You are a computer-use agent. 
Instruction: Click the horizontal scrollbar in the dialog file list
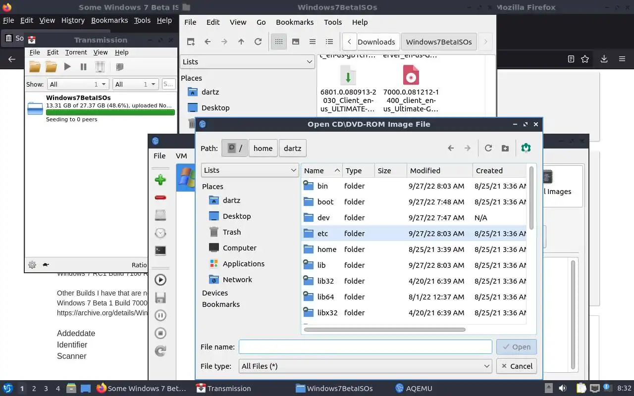point(385,329)
